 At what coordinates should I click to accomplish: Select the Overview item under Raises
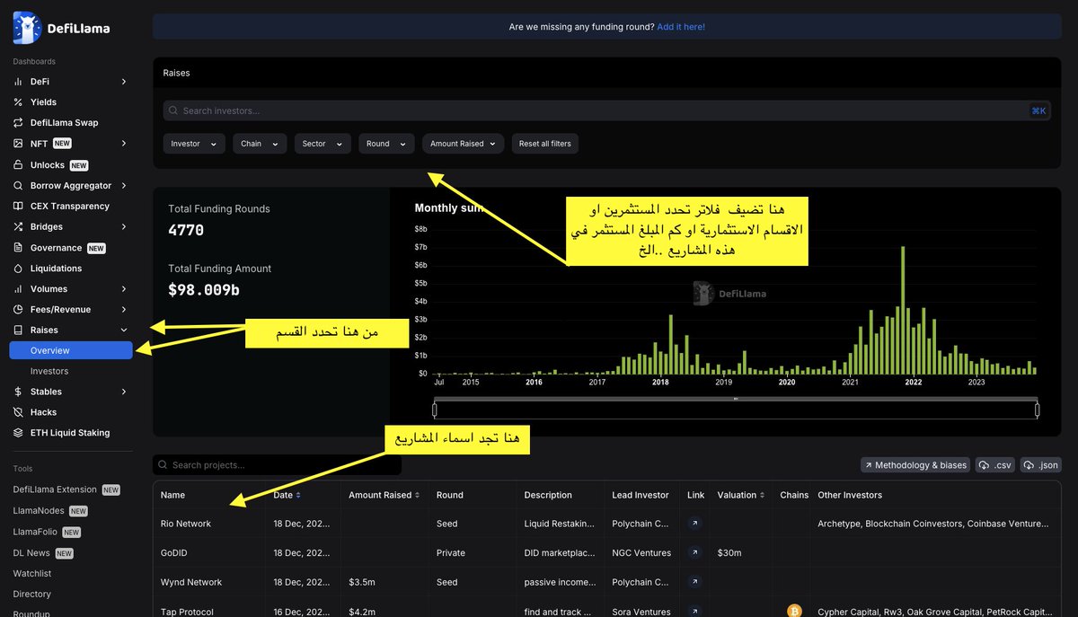[x=71, y=350]
